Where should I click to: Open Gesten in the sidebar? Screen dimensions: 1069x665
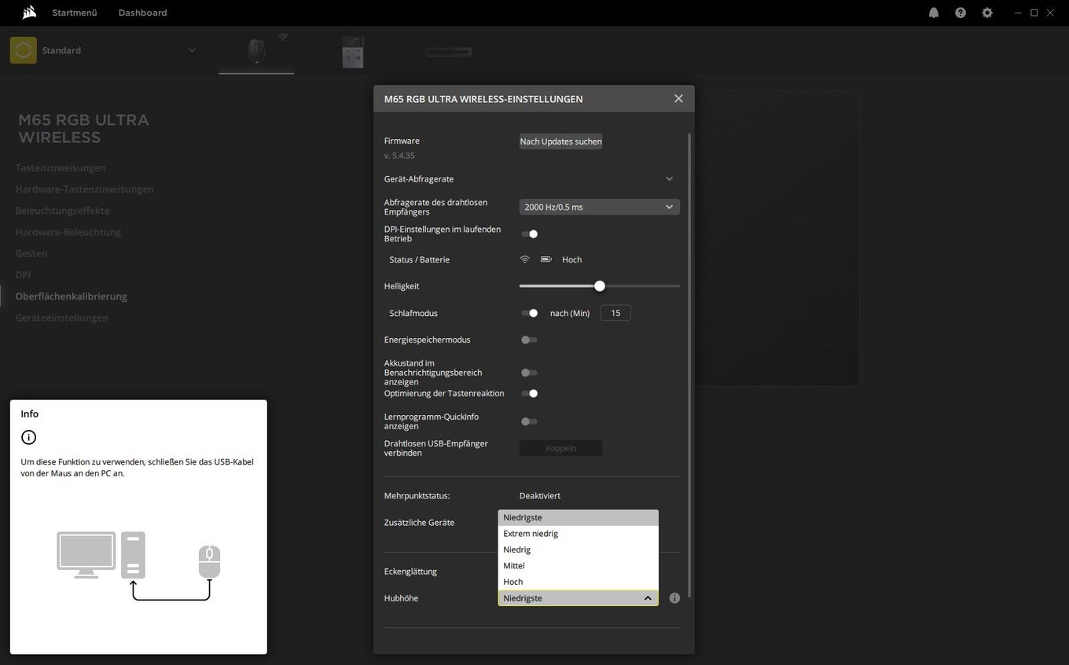click(x=31, y=253)
